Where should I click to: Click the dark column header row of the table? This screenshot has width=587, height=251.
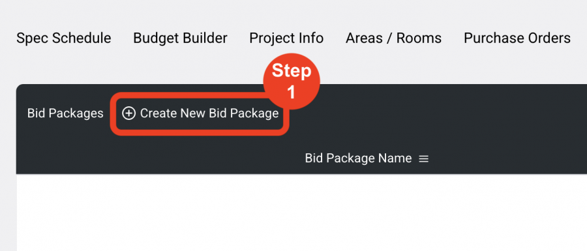[x=301, y=158]
